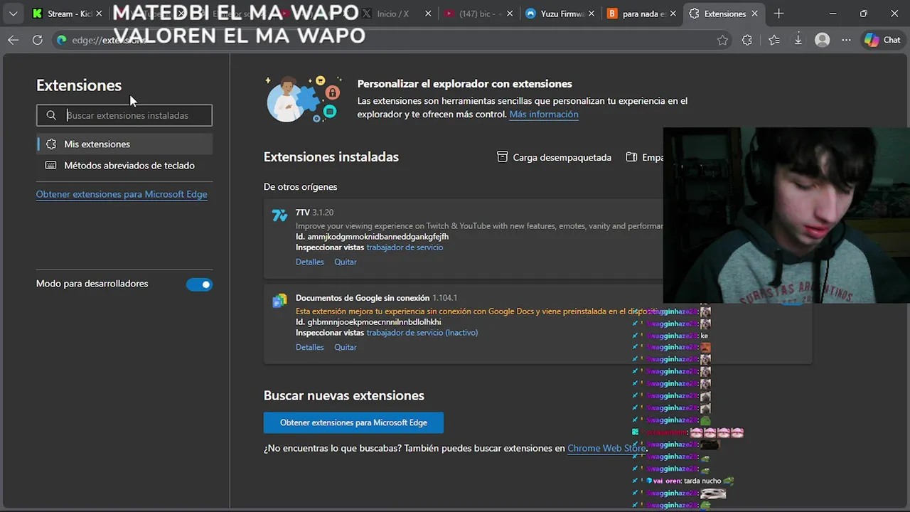This screenshot has height=512, width=910.
Task: Open the Settings and more ellipsis menu
Action: coord(846,40)
